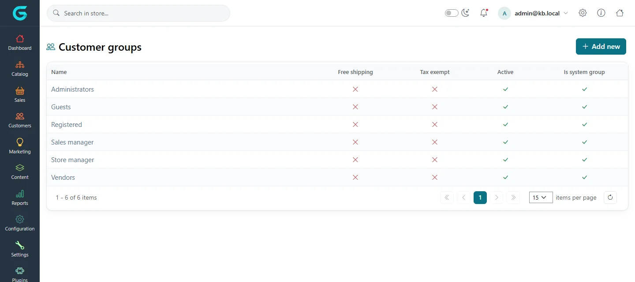Screen dimensions: 635x282
Task: Refresh the customer groups grid
Action: pyautogui.click(x=610, y=197)
